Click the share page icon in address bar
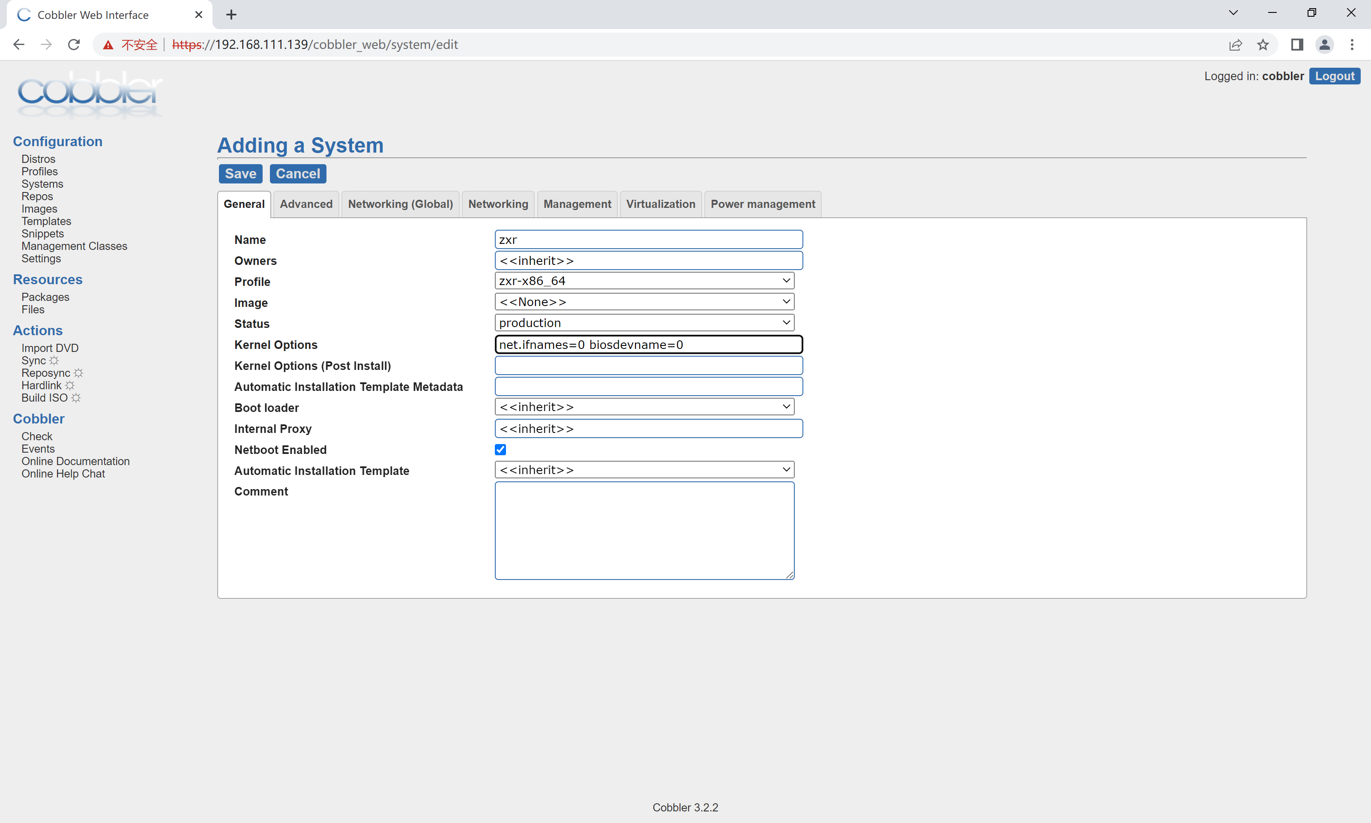 [x=1235, y=45]
